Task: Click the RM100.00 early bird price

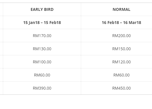Action: (42, 62)
